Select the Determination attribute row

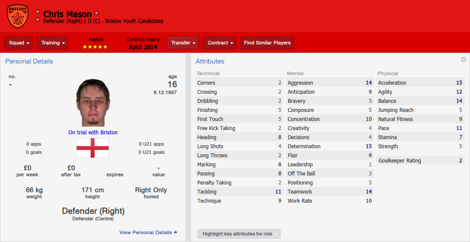tap(330, 146)
